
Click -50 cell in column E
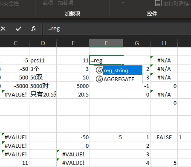(x=73, y=137)
